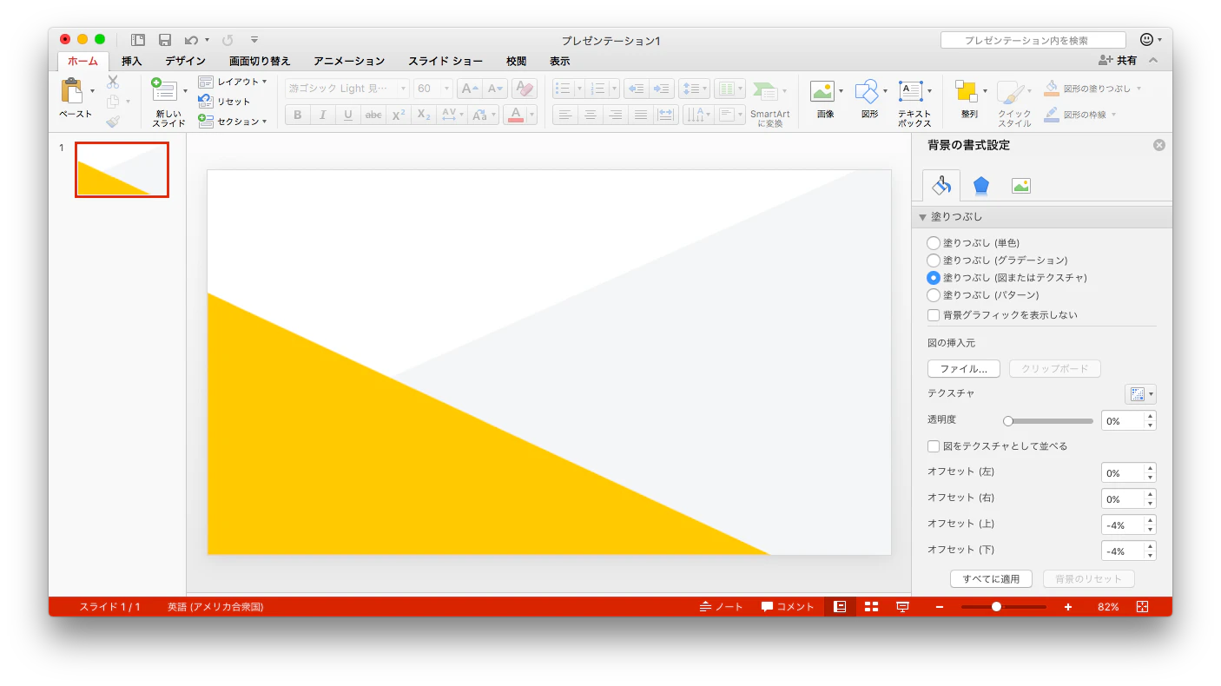Click the ファイル... button
This screenshot has width=1221, height=686.
click(x=964, y=369)
